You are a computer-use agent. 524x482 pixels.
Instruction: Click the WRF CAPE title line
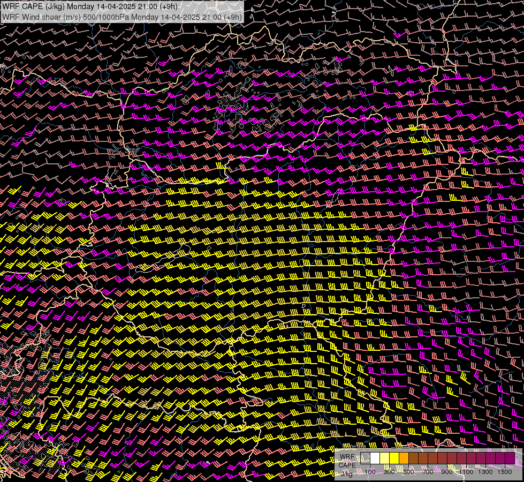click(90, 6)
